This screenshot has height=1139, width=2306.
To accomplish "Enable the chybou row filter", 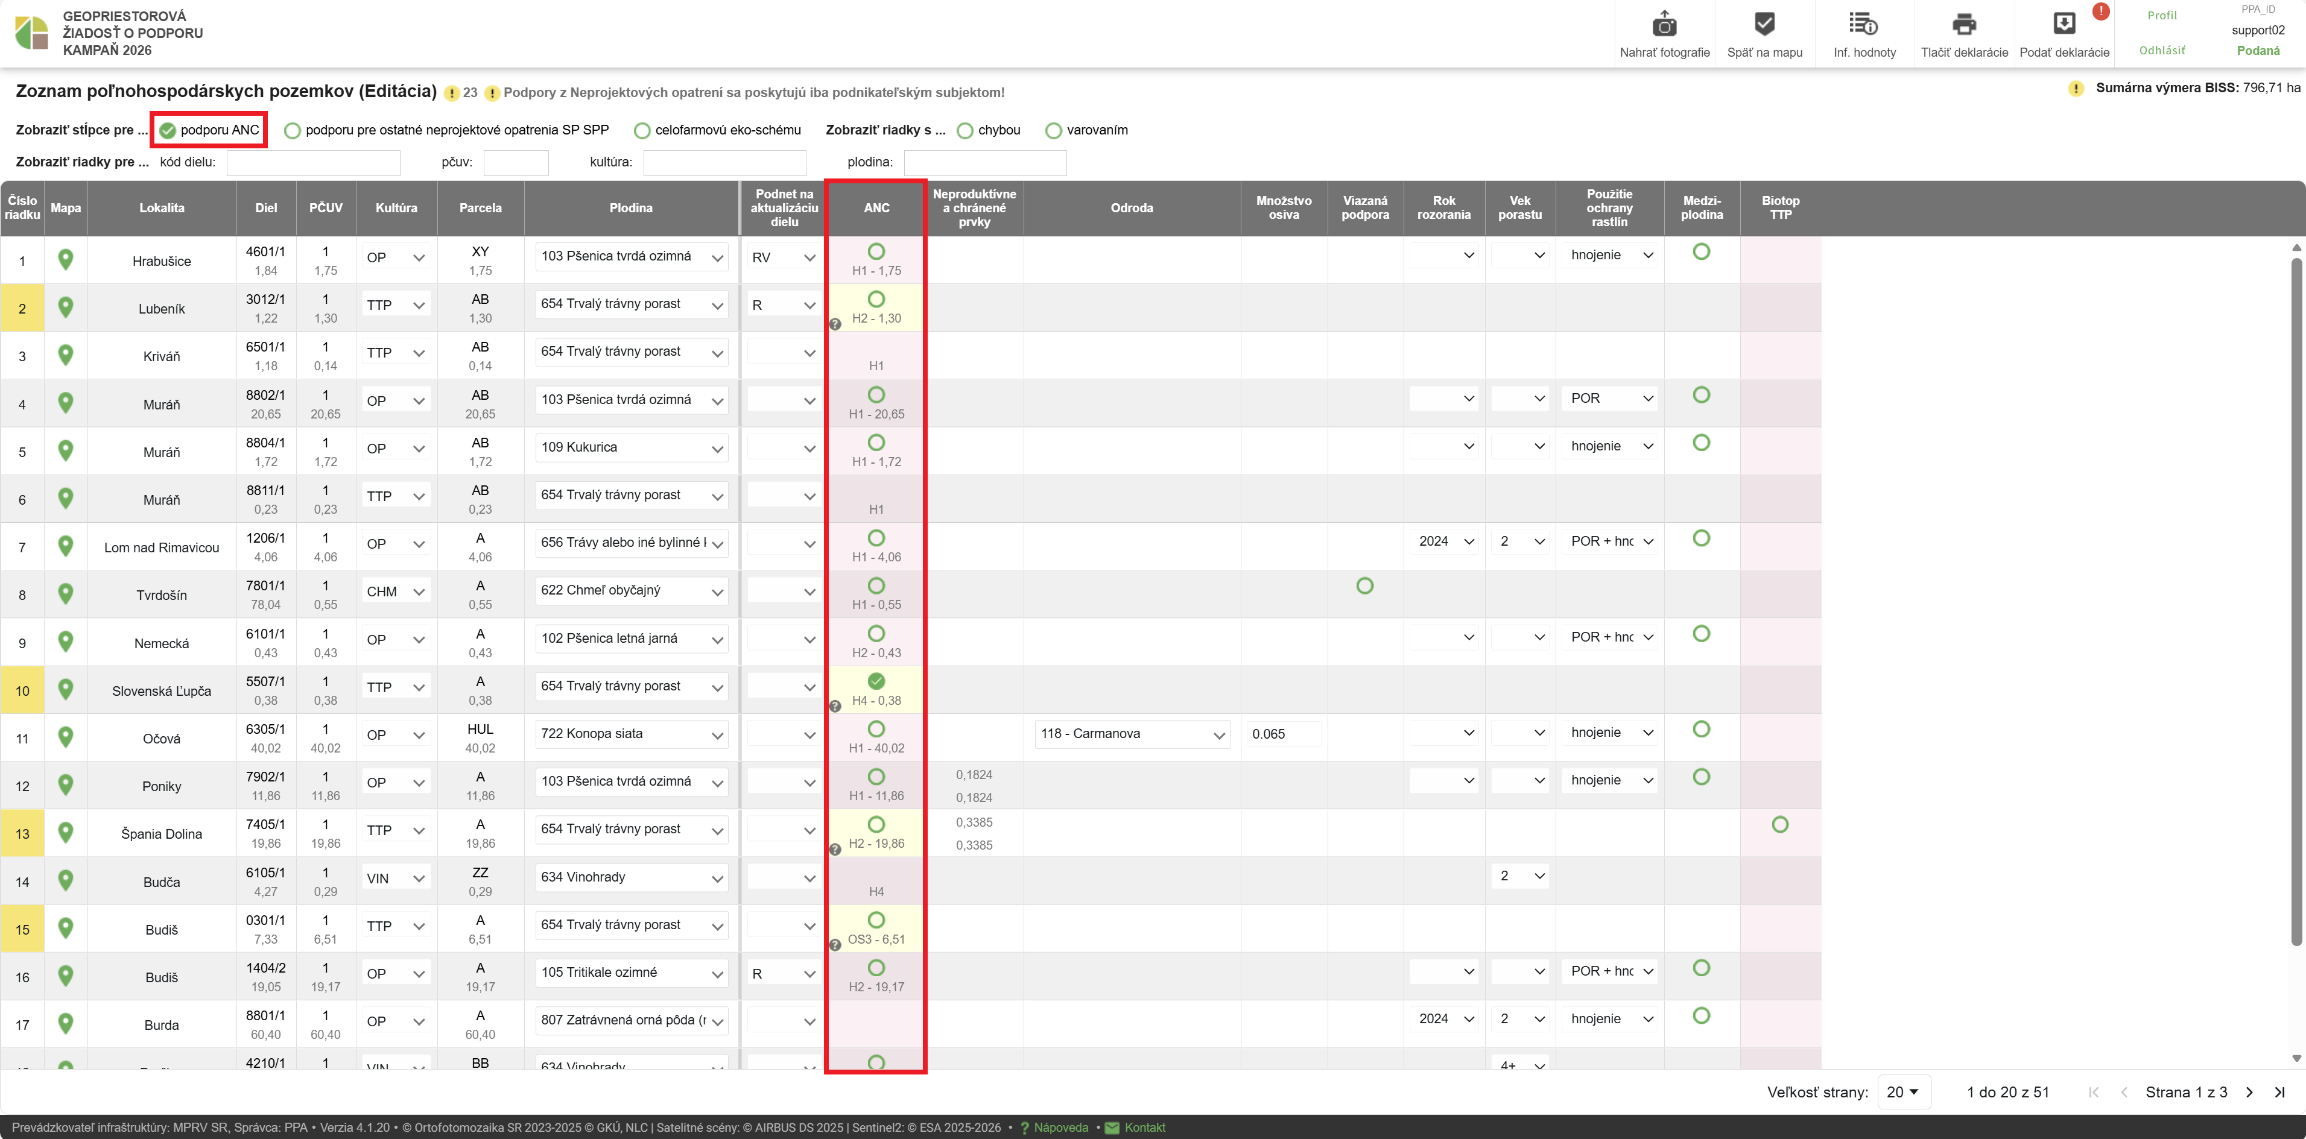I will coord(965,131).
